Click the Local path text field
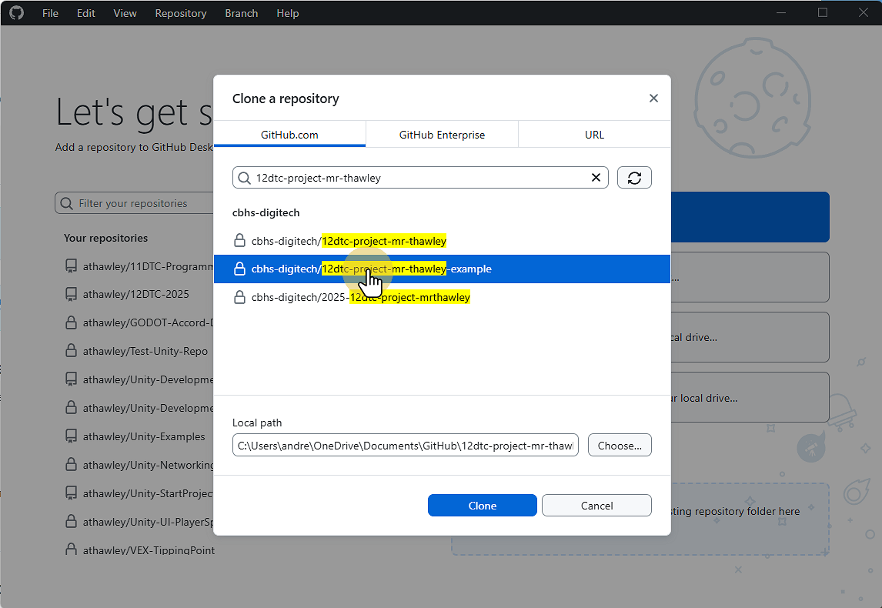This screenshot has height=608, width=882. pos(406,446)
